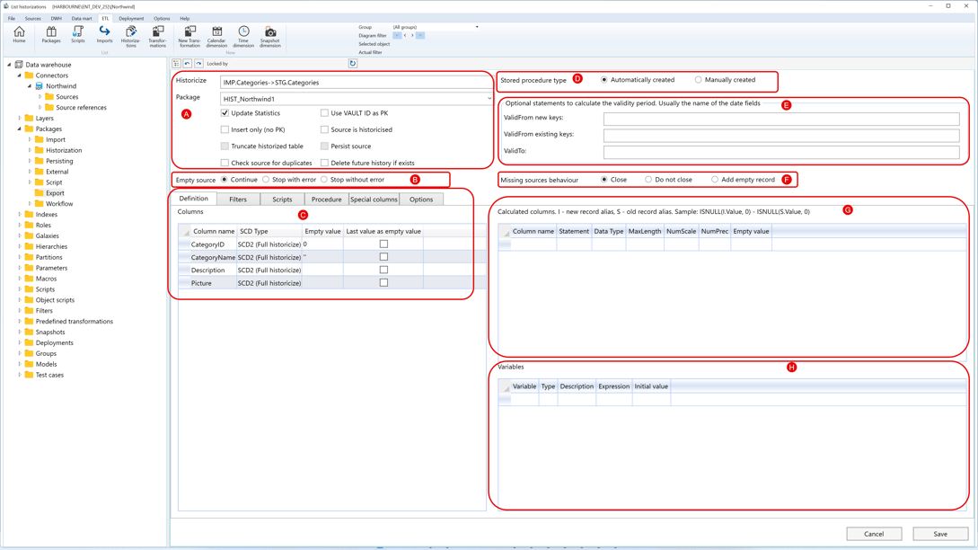This screenshot has width=978, height=550.
Task: Create a Calendar dimension
Action: pyautogui.click(x=216, y=36)
